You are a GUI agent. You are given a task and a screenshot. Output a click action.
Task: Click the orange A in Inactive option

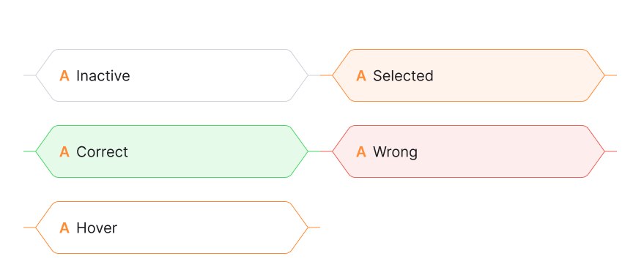click(64, 75)
